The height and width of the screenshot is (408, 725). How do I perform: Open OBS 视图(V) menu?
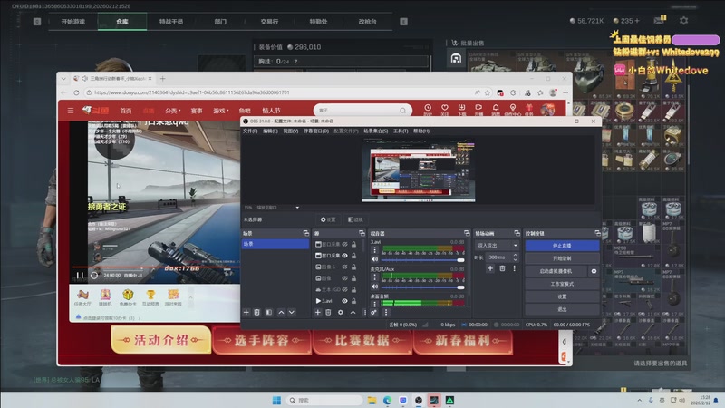[290, 131]
